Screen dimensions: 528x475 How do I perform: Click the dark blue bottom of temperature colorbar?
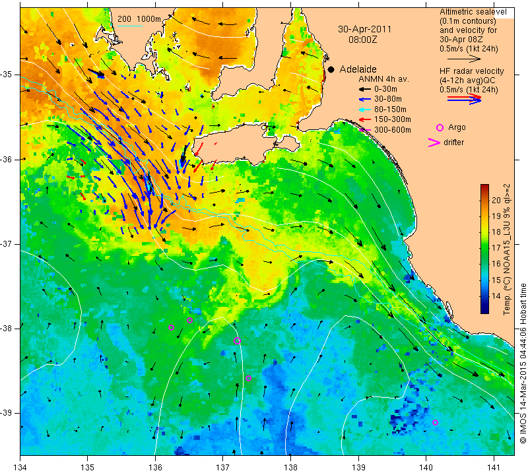point(484,311)
